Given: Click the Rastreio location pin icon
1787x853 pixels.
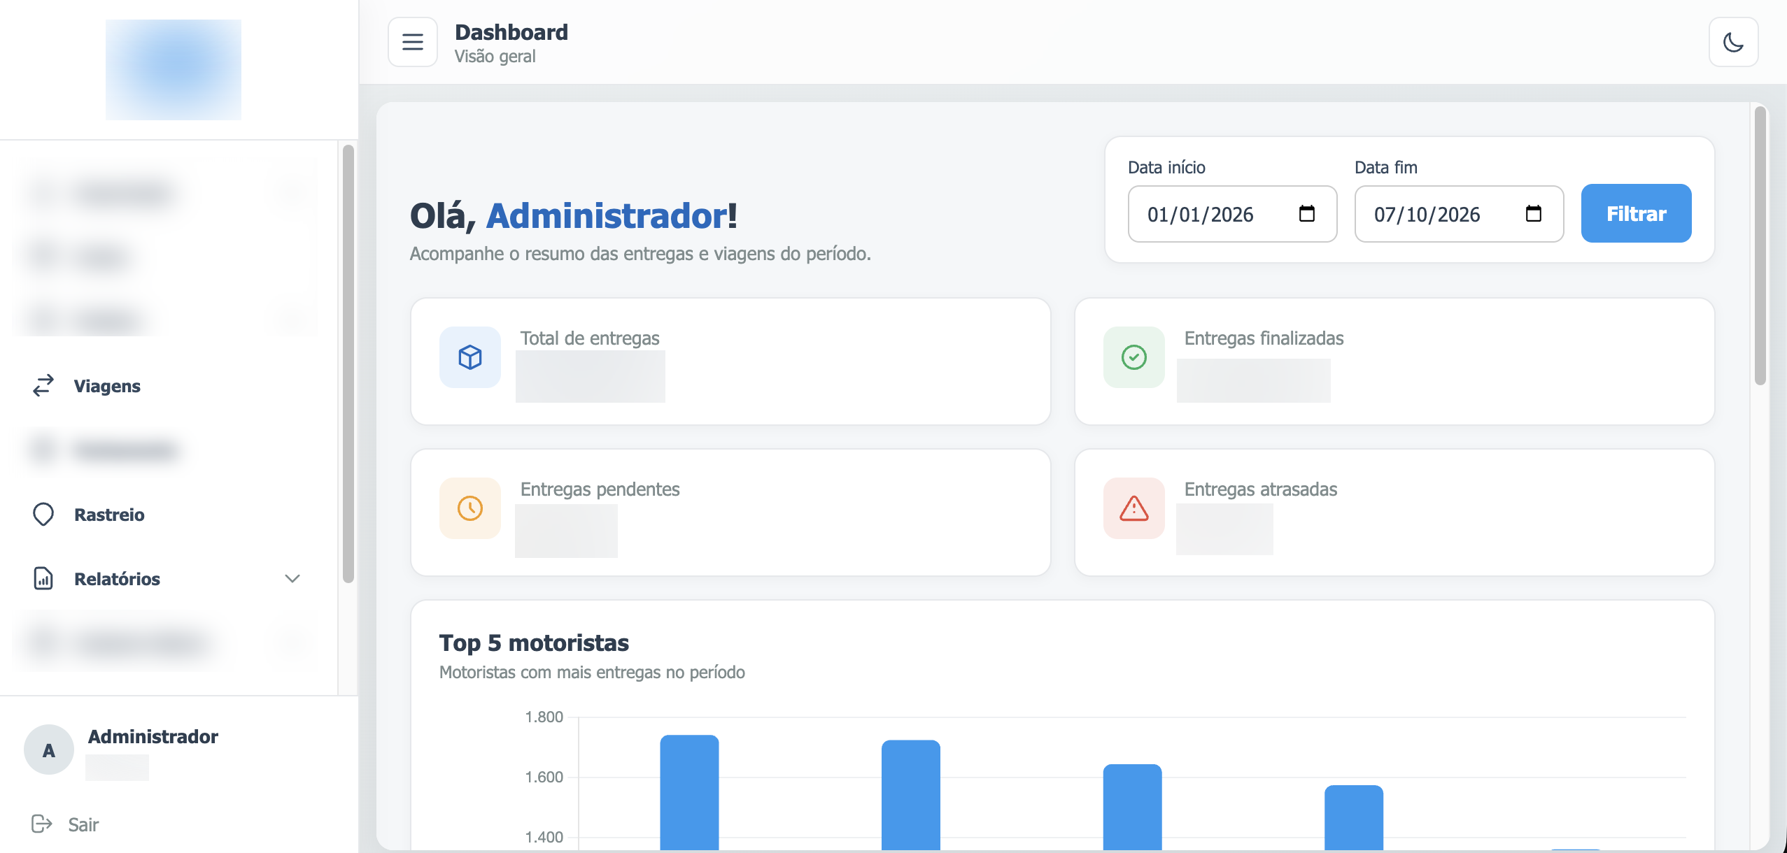Looking at the screenshot, I should point(43,515).
